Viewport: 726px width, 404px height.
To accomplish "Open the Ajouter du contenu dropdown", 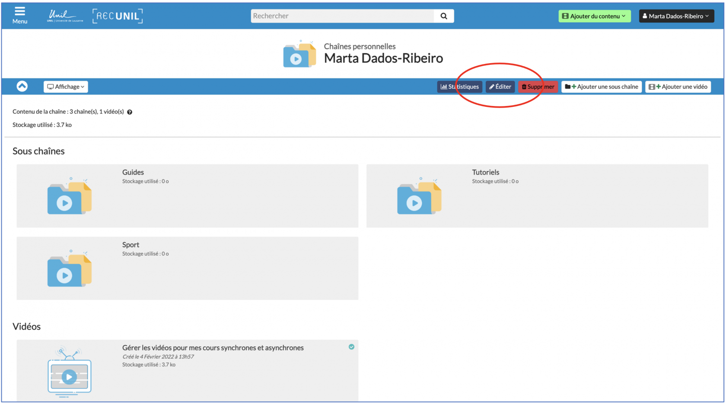I will 594,16.
